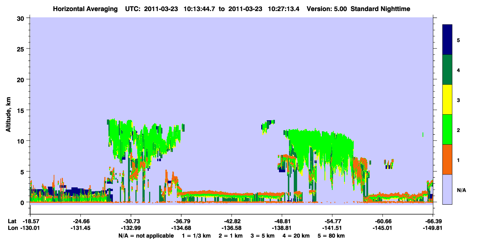Click the longitude value -136.58
481x246 pixels.
coord(231,228)
